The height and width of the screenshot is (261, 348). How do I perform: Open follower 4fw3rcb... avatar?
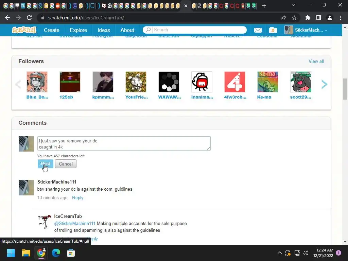235,82
